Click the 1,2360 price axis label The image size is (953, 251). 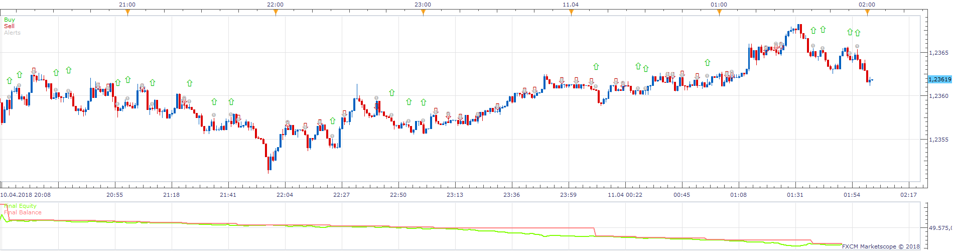point(938,96)
